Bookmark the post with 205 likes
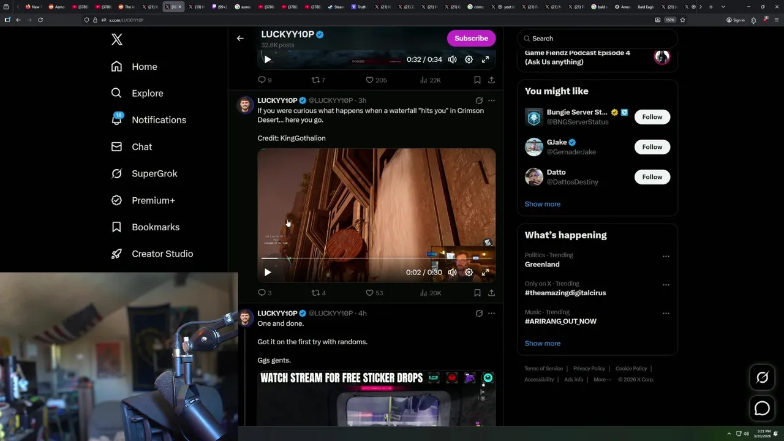The width and height of the screenshot is (784, 441). coord(477,80)
